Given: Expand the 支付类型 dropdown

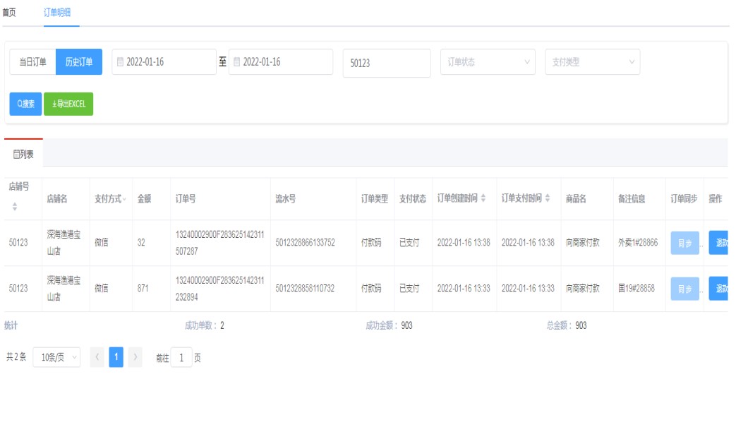Looking at the screenshot, I should [x=592, y=62].
